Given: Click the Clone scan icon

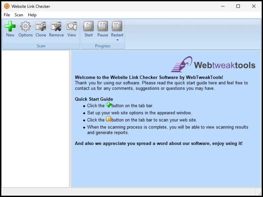Looking at the screenshot, I should tap(41, 26).
